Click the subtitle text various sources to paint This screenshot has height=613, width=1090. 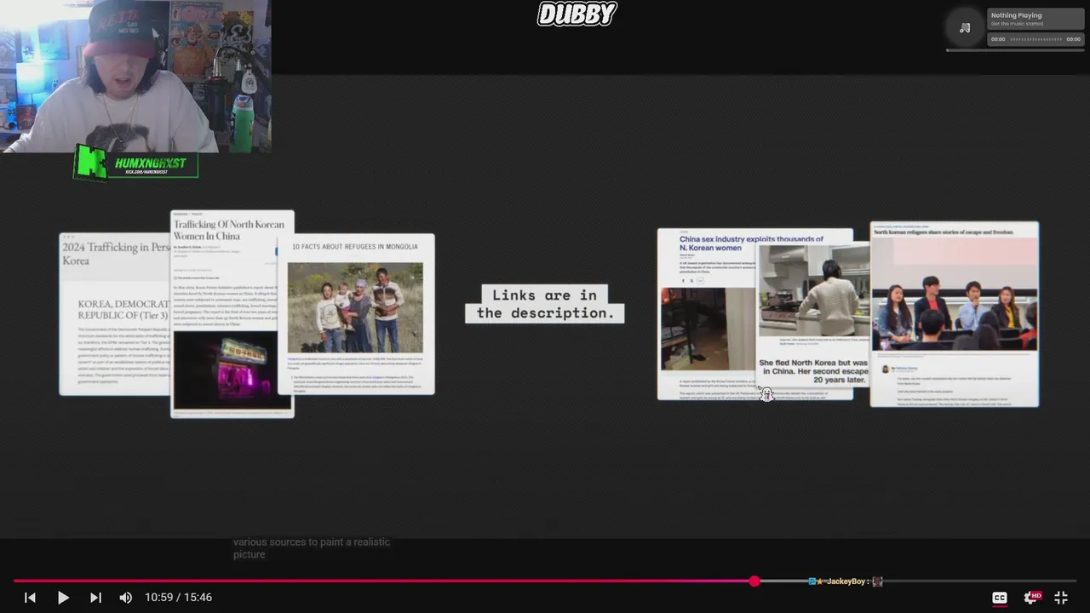point(312,548)
